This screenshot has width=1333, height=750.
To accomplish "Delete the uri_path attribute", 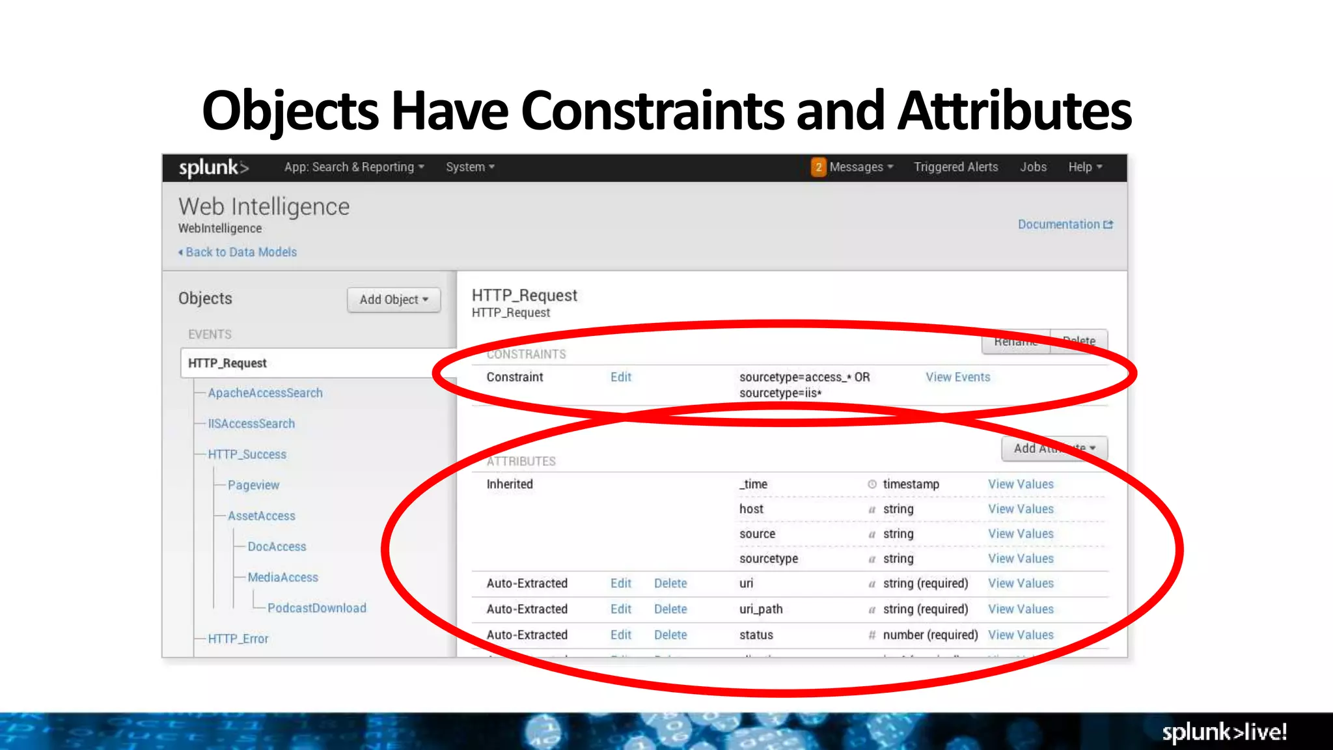I will (670, 609).
